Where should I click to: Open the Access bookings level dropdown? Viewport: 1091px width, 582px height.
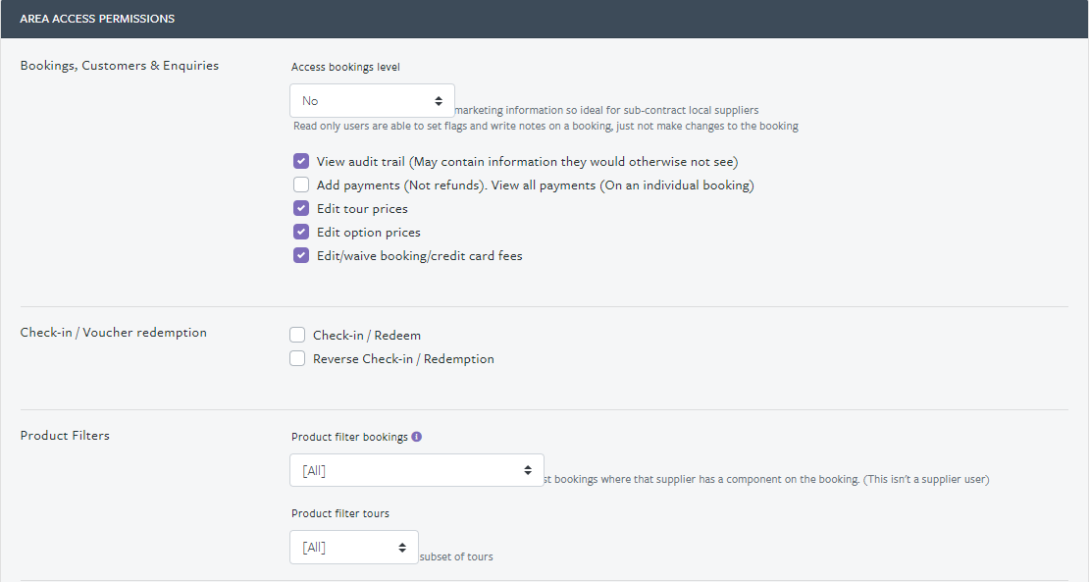click(372, 101)
